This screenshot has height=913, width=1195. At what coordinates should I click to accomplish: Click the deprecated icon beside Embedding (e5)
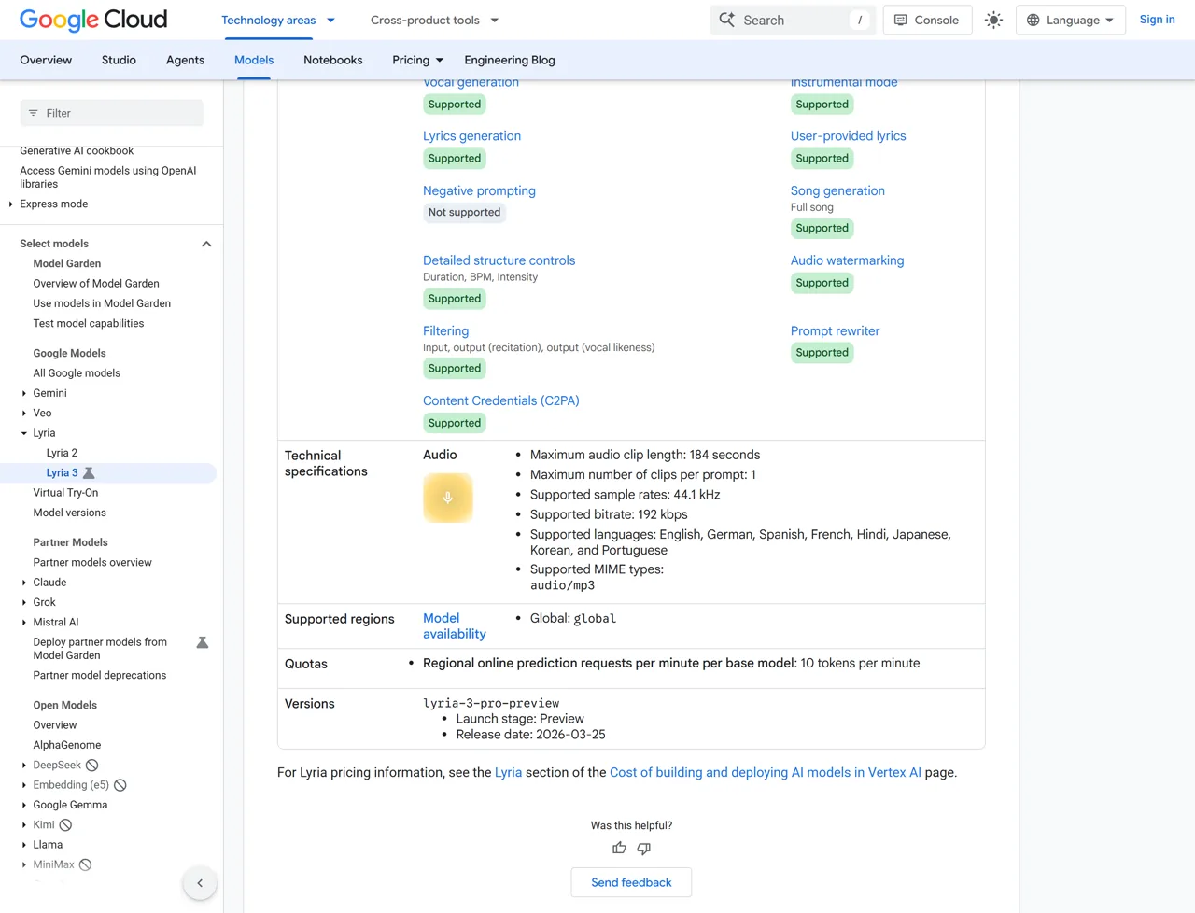[120, 785]
